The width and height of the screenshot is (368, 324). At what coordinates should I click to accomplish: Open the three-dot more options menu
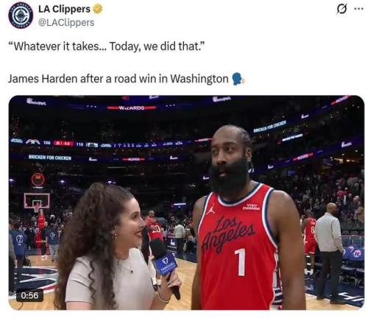[x=358, y=9]
